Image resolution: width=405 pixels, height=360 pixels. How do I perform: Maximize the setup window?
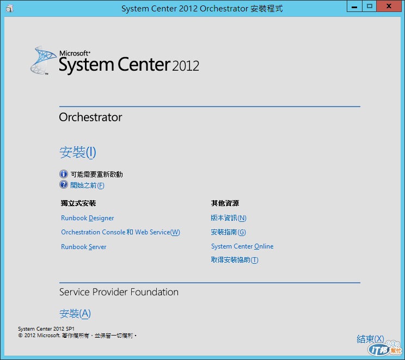coord(370,6)
